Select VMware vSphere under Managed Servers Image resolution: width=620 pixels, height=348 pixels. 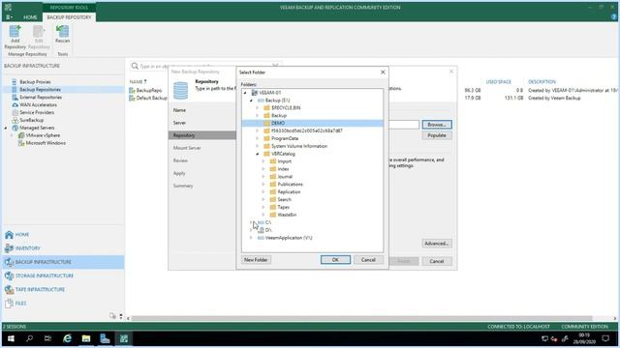[x=43, y=135]
